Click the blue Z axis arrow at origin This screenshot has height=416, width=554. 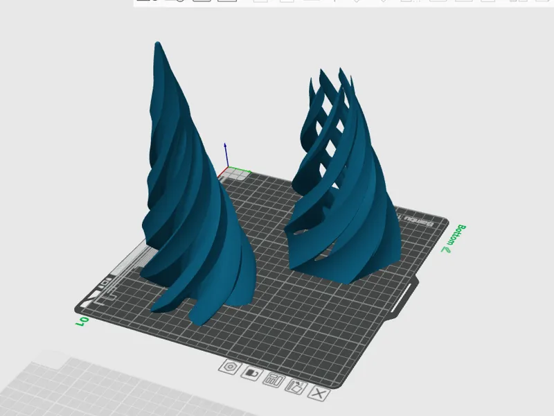[x=225, y=155]
